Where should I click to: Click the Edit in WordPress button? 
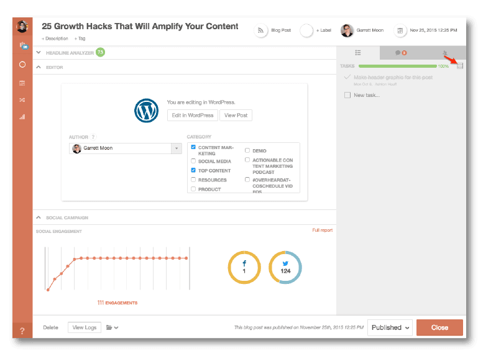tap(192, 115)
